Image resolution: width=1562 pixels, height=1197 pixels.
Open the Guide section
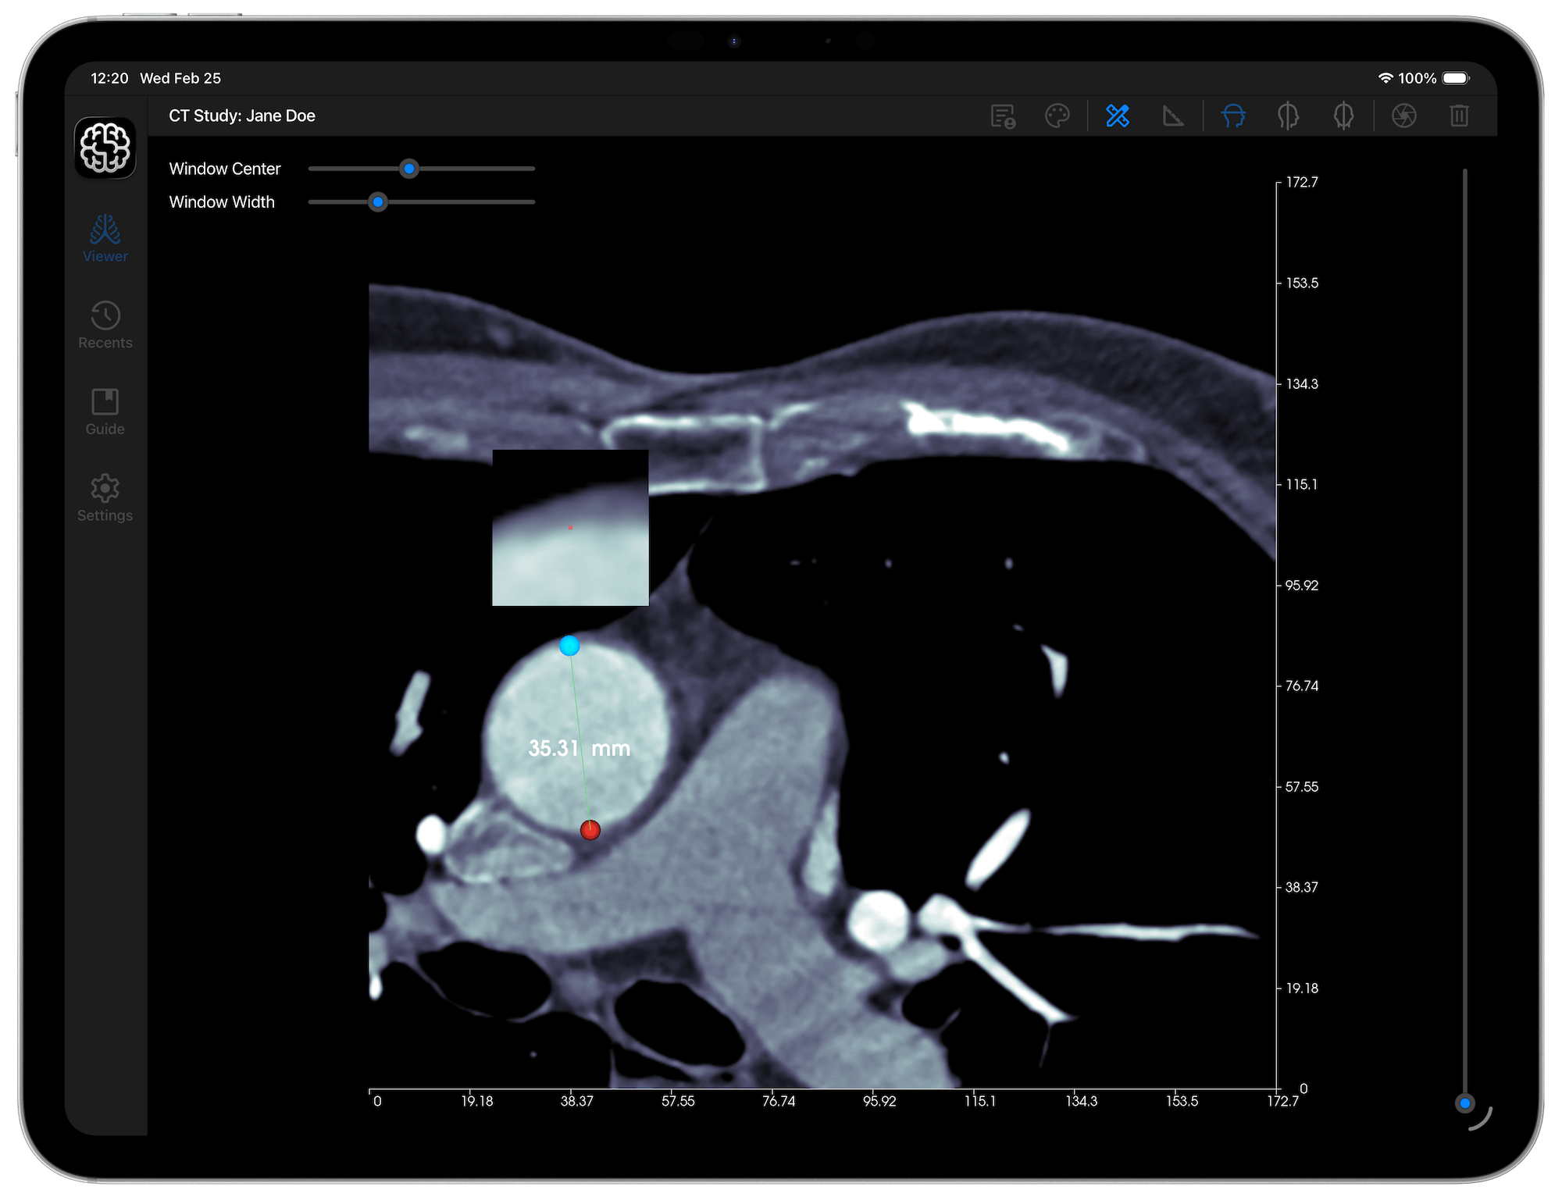pyautogui.click(x=105, y=411)
